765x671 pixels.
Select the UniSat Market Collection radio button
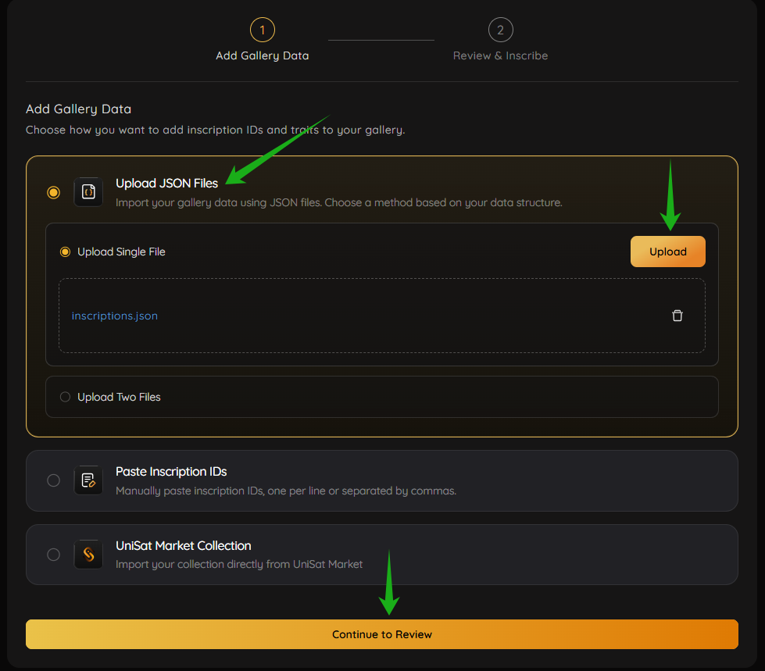coord(53,555)
